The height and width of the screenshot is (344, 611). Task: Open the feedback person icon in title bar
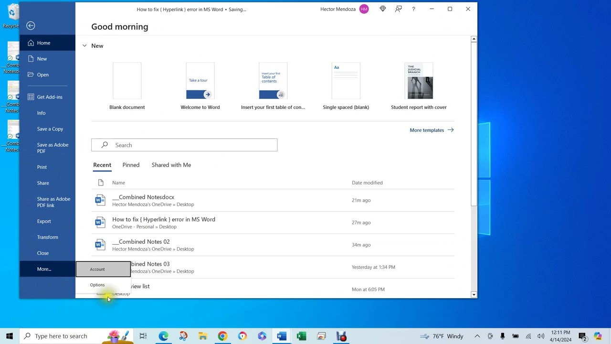398,9
